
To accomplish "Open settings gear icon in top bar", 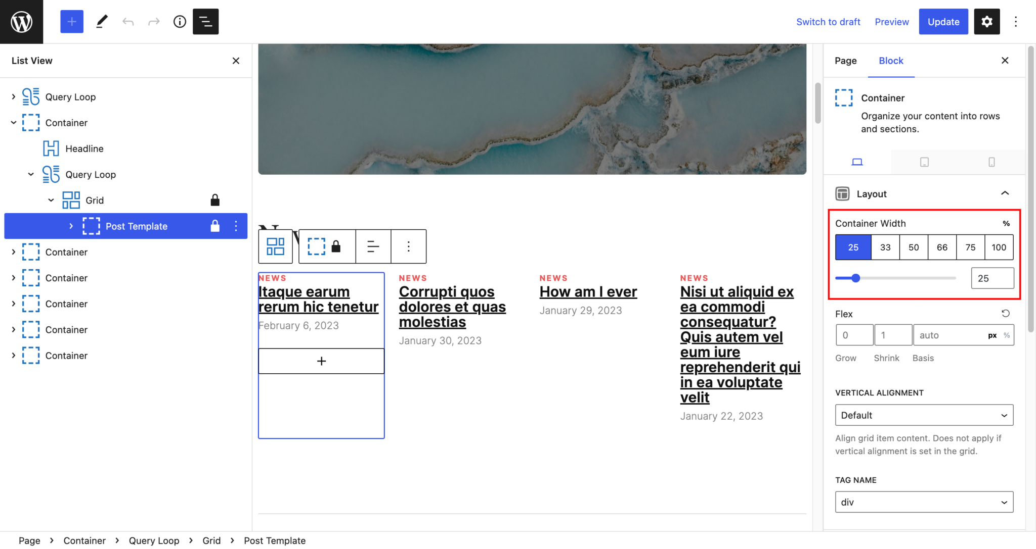I will [986, 22].
